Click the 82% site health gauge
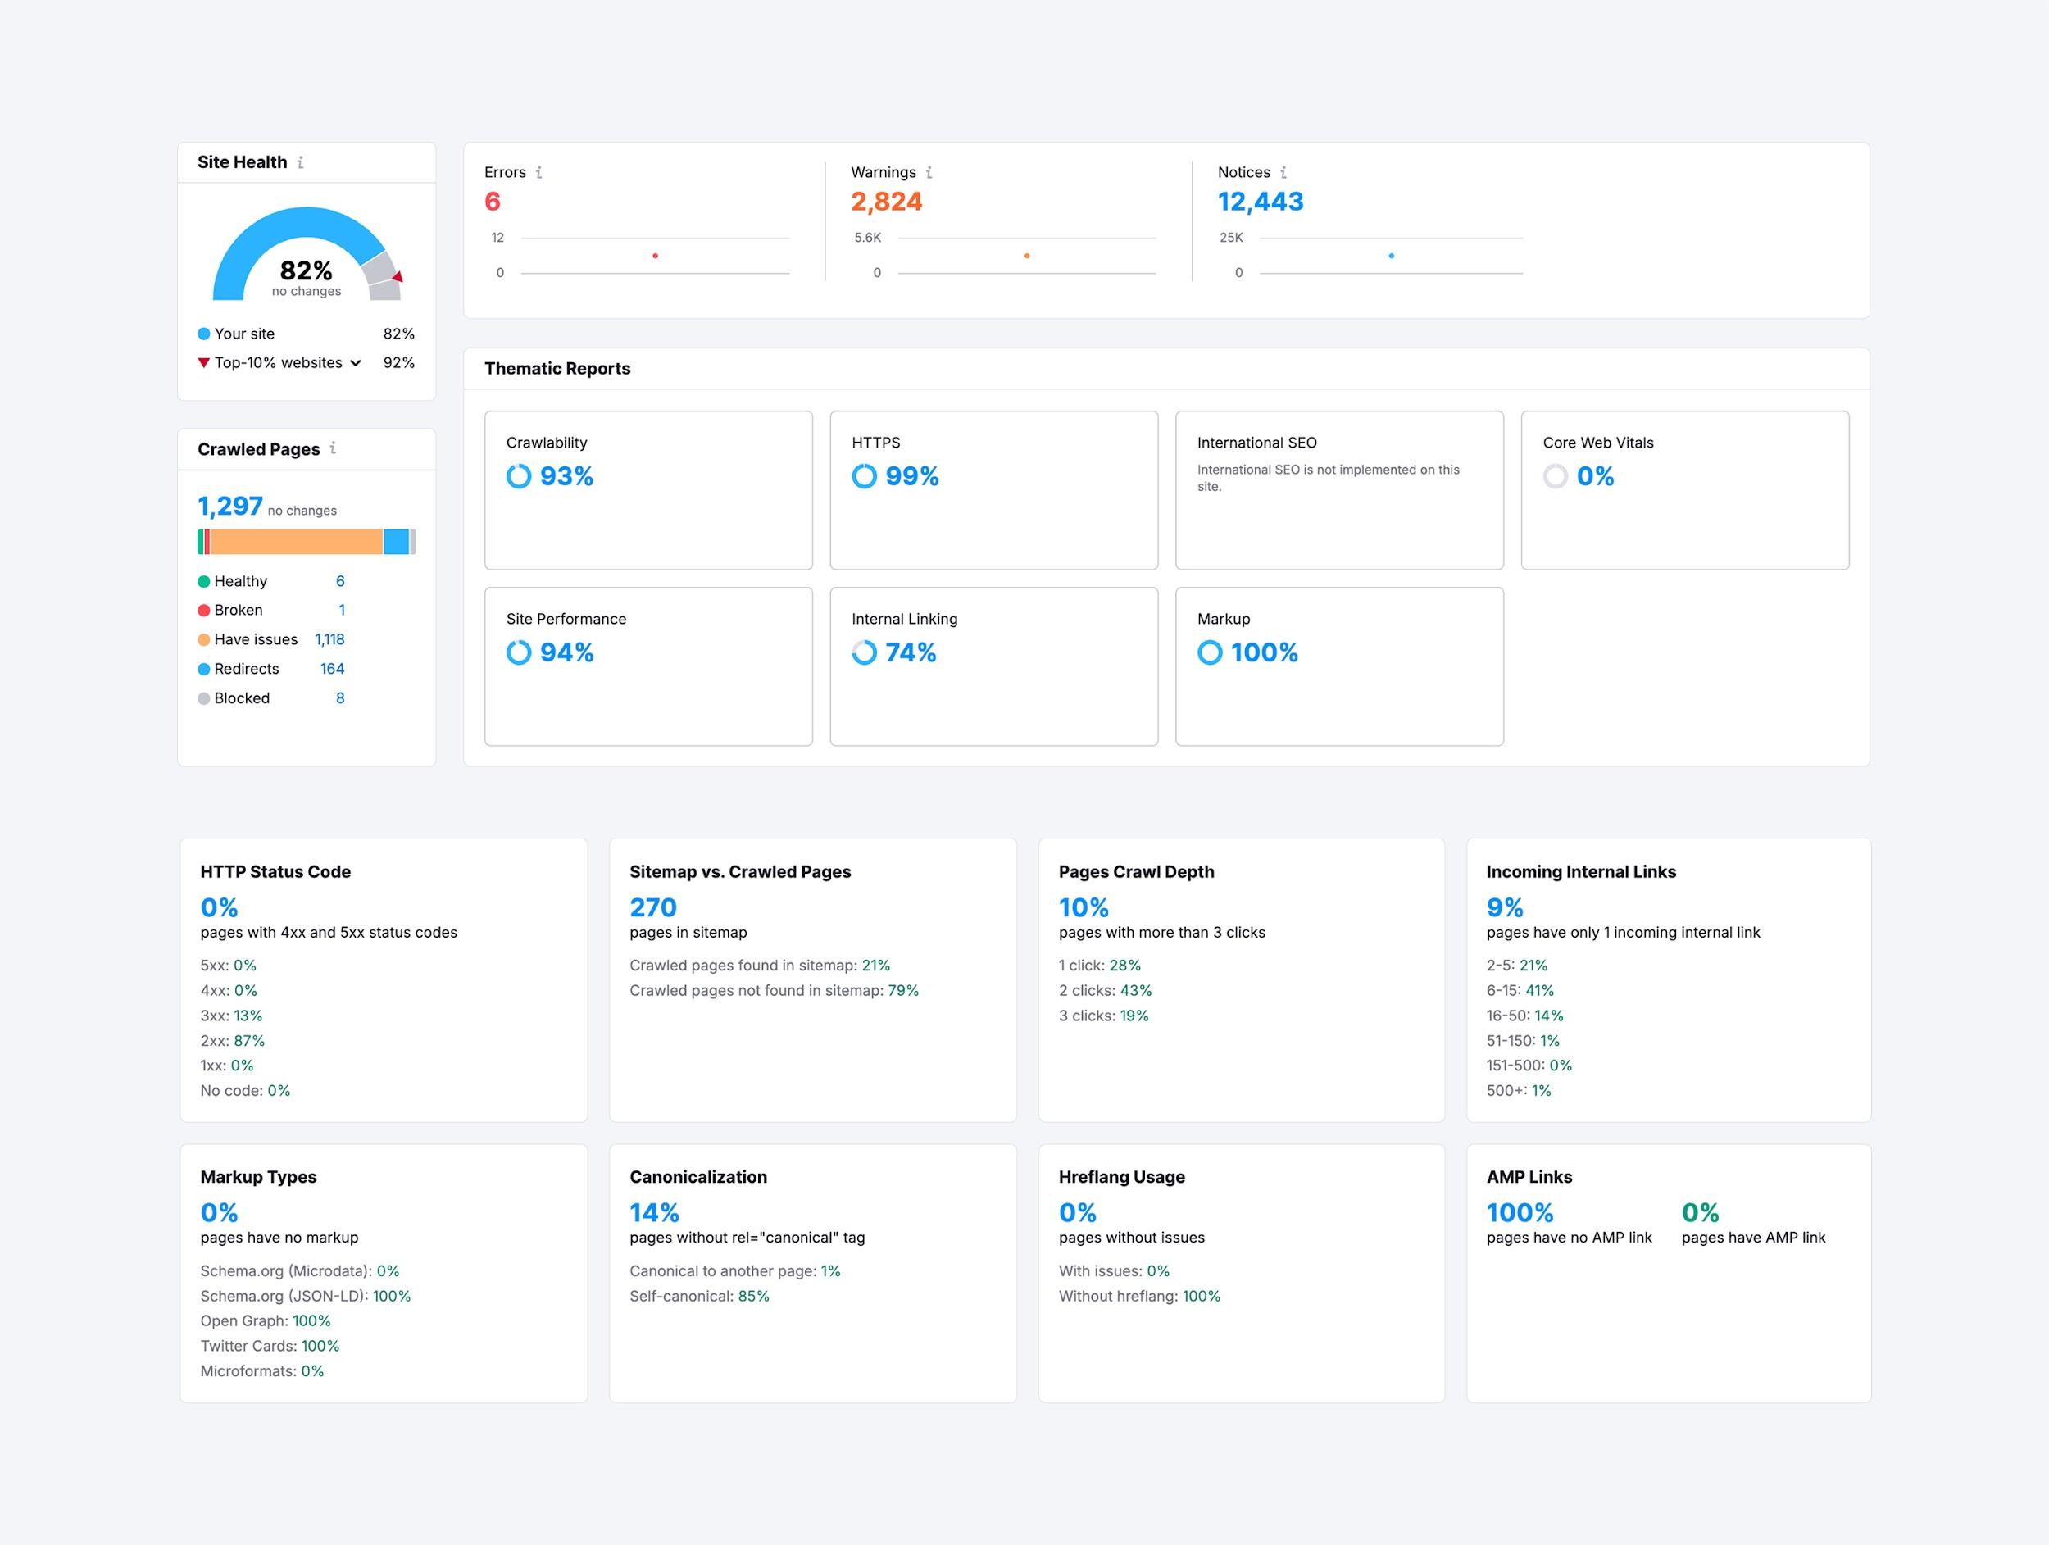The width and height of the screenshot is (2049, 1545). click(x=307, y=254)
